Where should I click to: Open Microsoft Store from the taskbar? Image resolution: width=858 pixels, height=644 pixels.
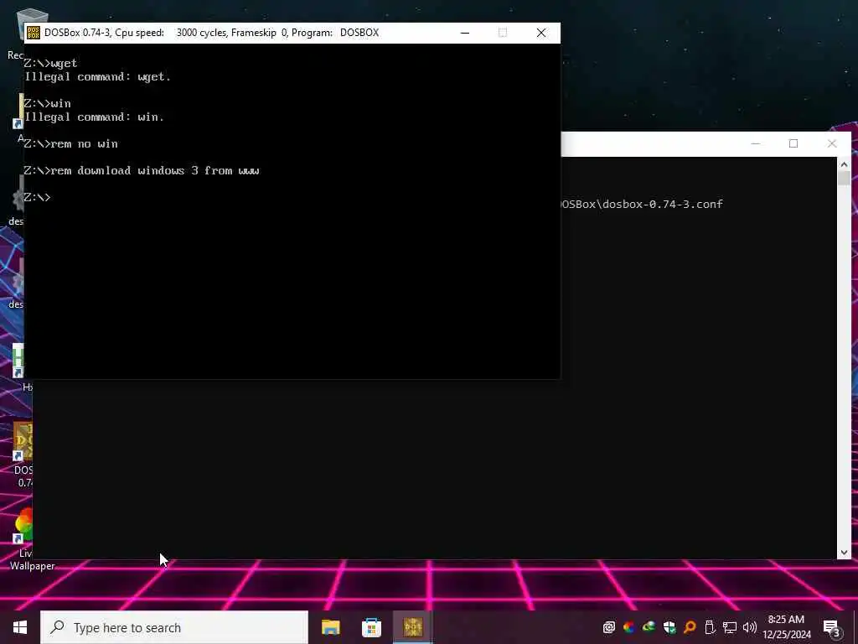click(x=371, y=627)
